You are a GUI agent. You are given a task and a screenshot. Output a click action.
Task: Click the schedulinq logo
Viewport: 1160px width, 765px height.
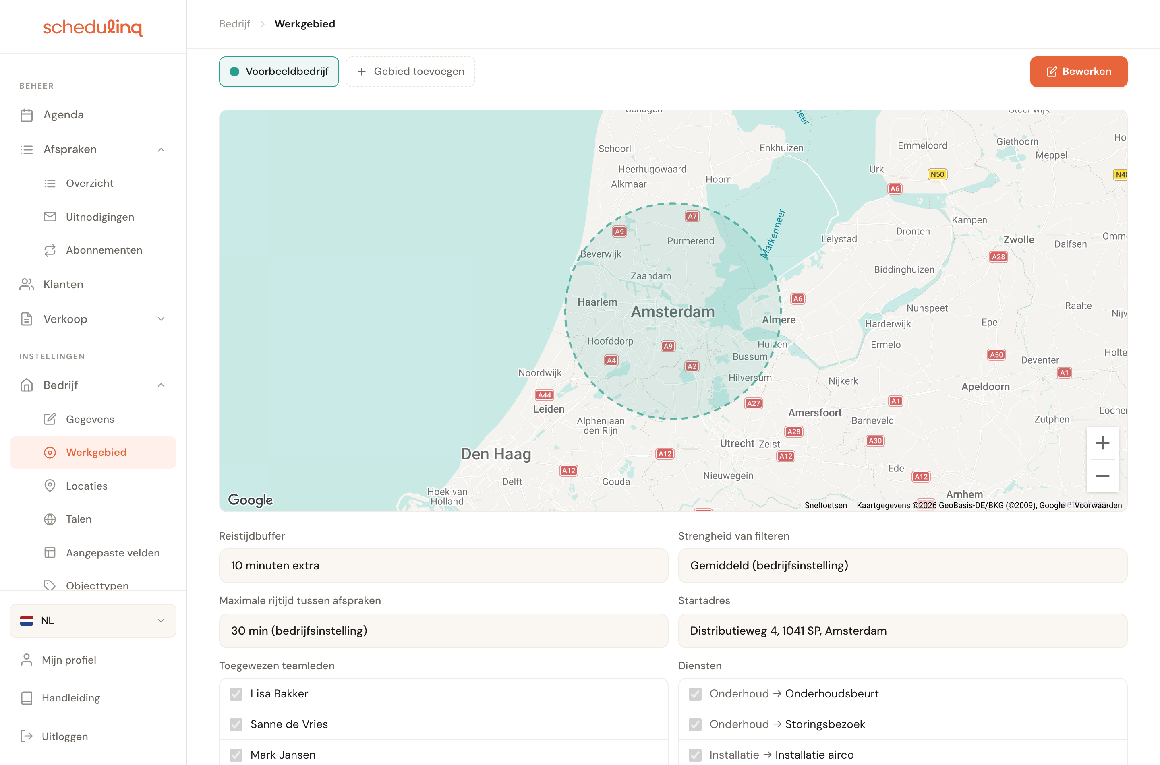[93, 27]
